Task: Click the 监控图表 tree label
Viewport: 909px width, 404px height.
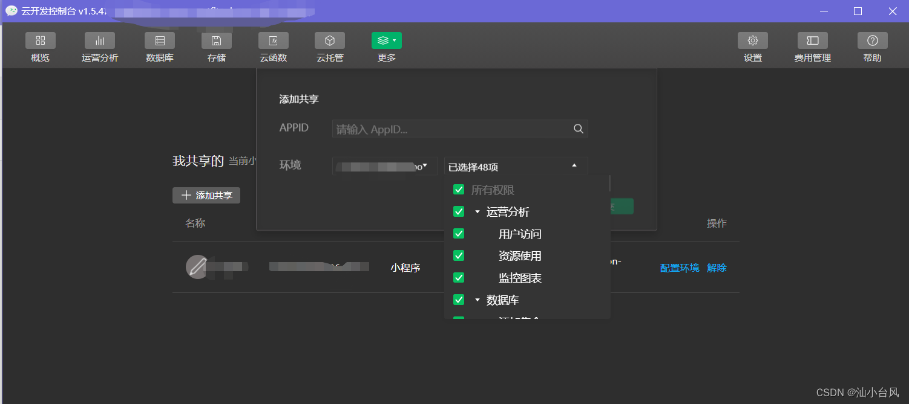Action: (x=520, y=278)
